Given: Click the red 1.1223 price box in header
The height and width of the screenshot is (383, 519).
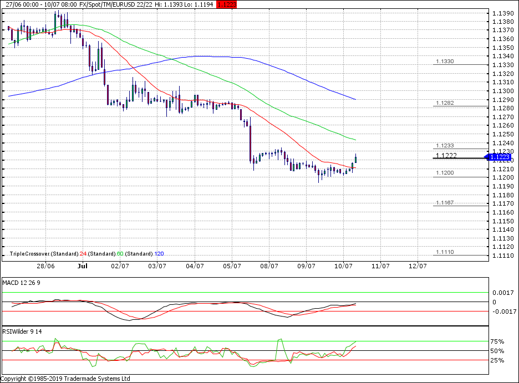Looking at the screenshot, I should (226, 4).
